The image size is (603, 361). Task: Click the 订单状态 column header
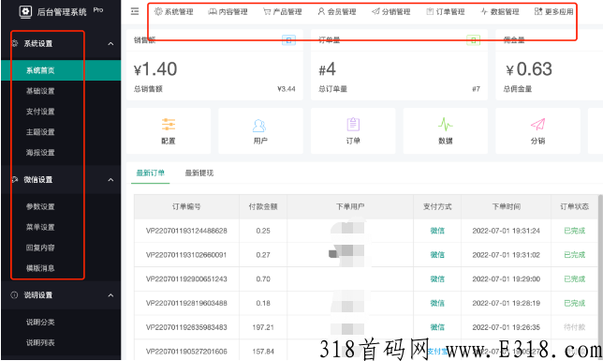[x=574, y=207]
